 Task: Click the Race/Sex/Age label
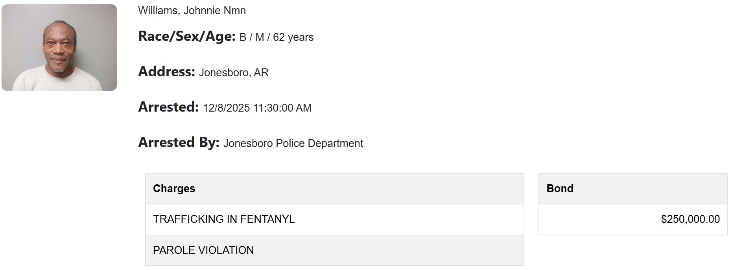pyautogui.click(x=186, y=37)
